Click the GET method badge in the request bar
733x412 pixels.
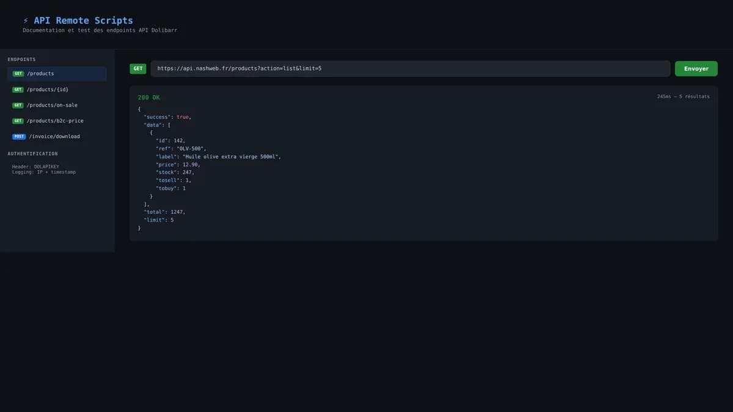(x=137, y=68)
